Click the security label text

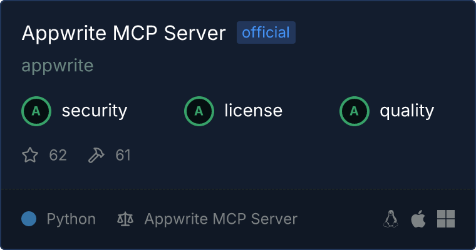pos(95,111)
